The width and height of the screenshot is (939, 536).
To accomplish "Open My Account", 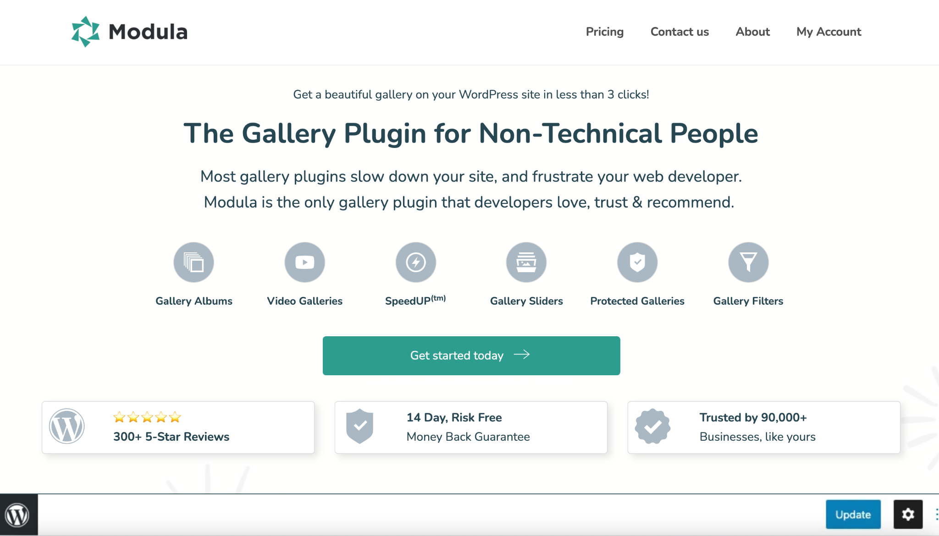I will tap(829, 32).
